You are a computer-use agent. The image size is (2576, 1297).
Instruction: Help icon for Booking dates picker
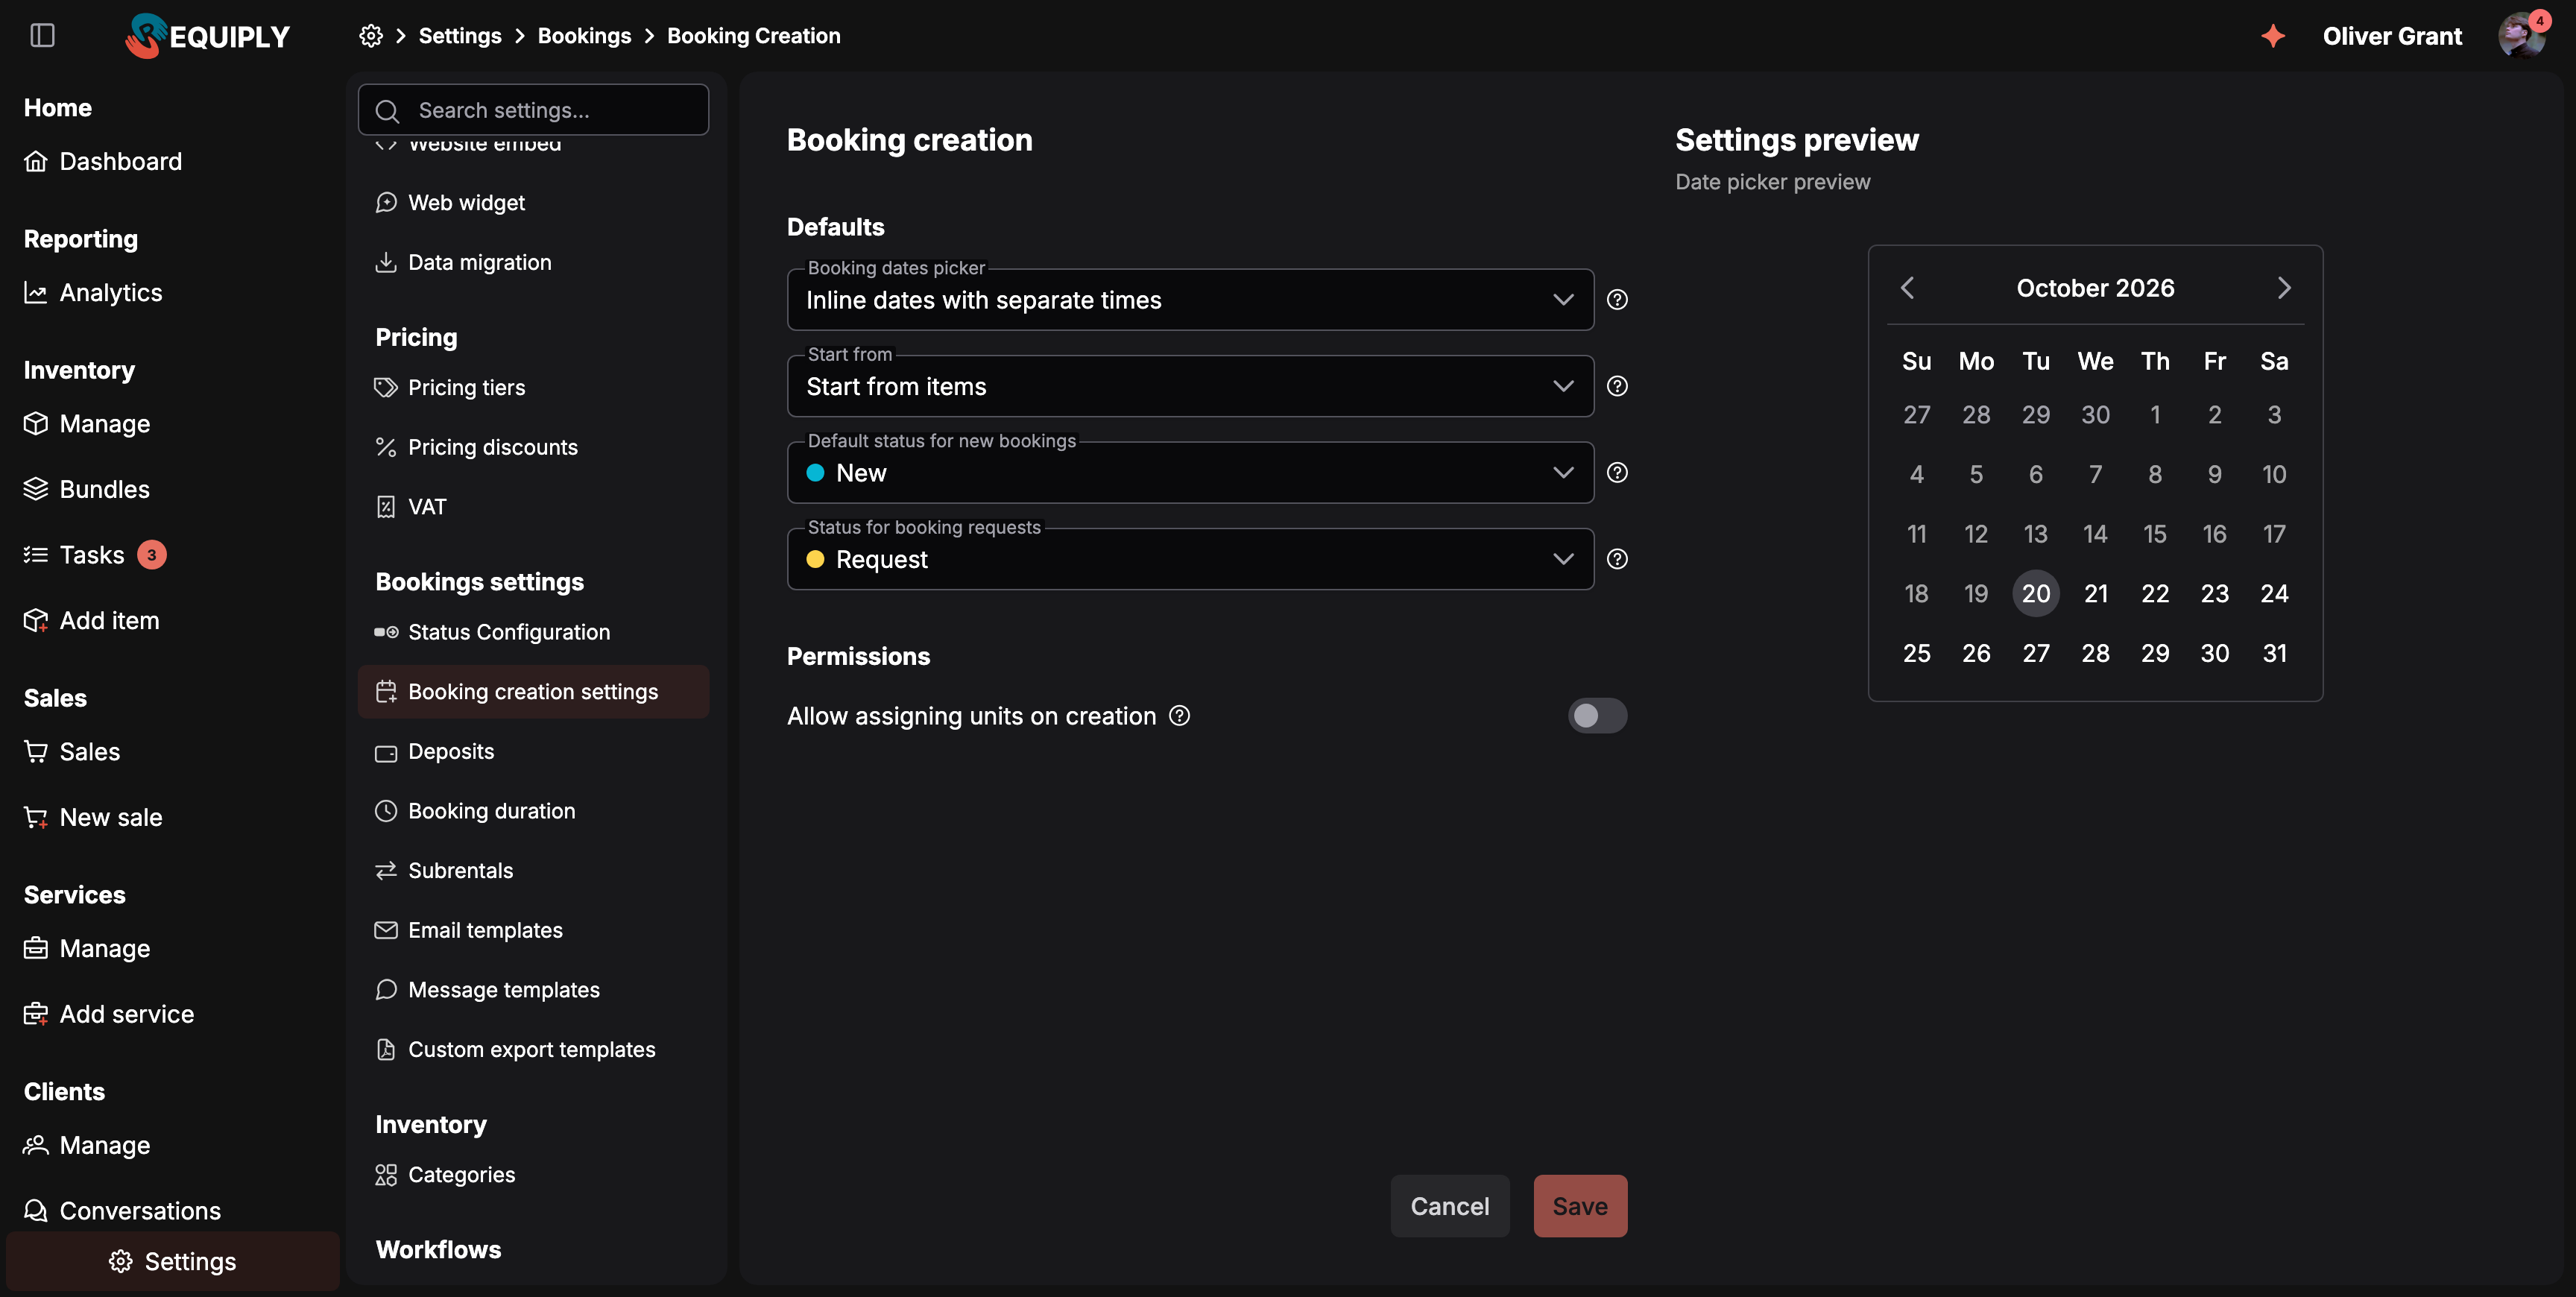tap(1617, 300)
